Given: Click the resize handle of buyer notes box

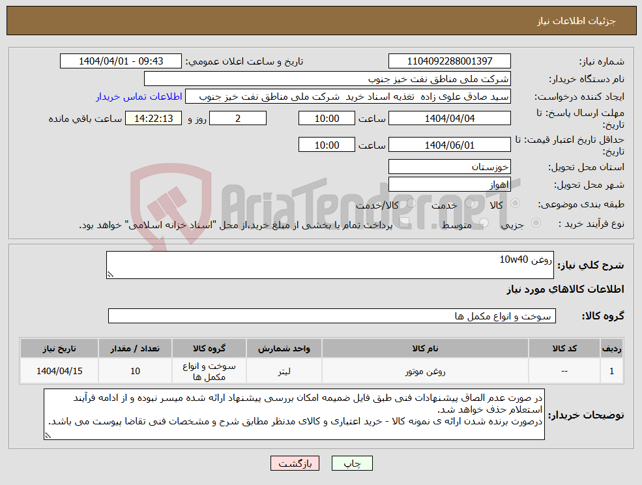Looking at the screenshot, I should pos(48,435).
